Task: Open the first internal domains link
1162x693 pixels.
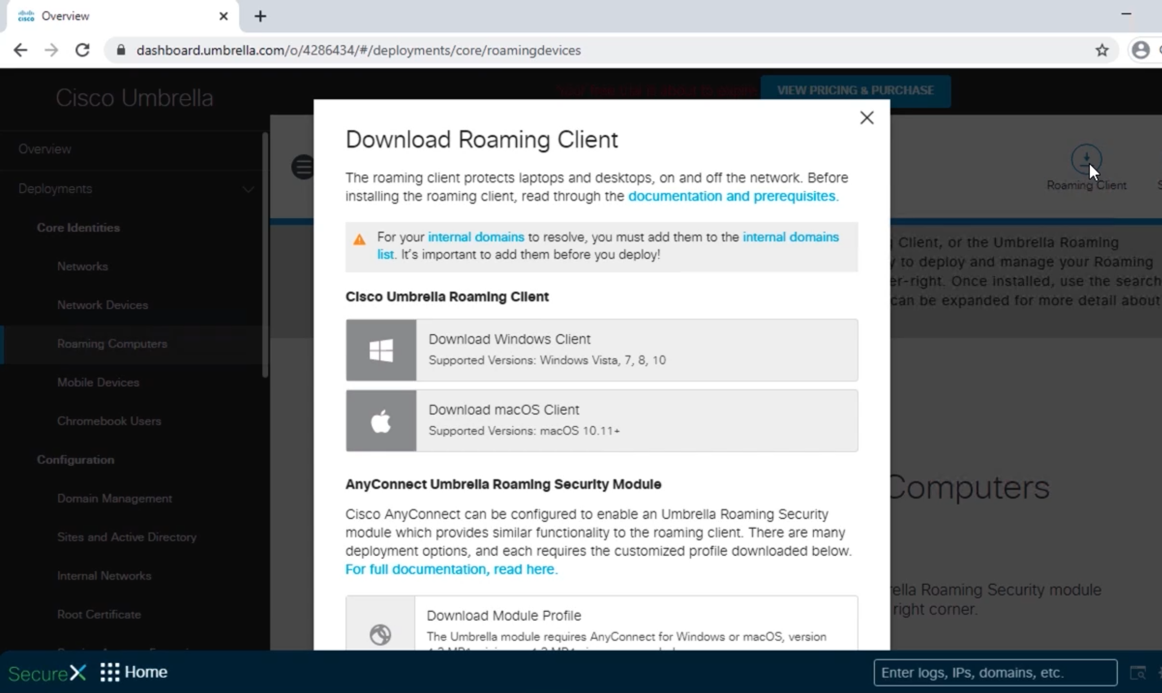Action: [x=476, y=237]
